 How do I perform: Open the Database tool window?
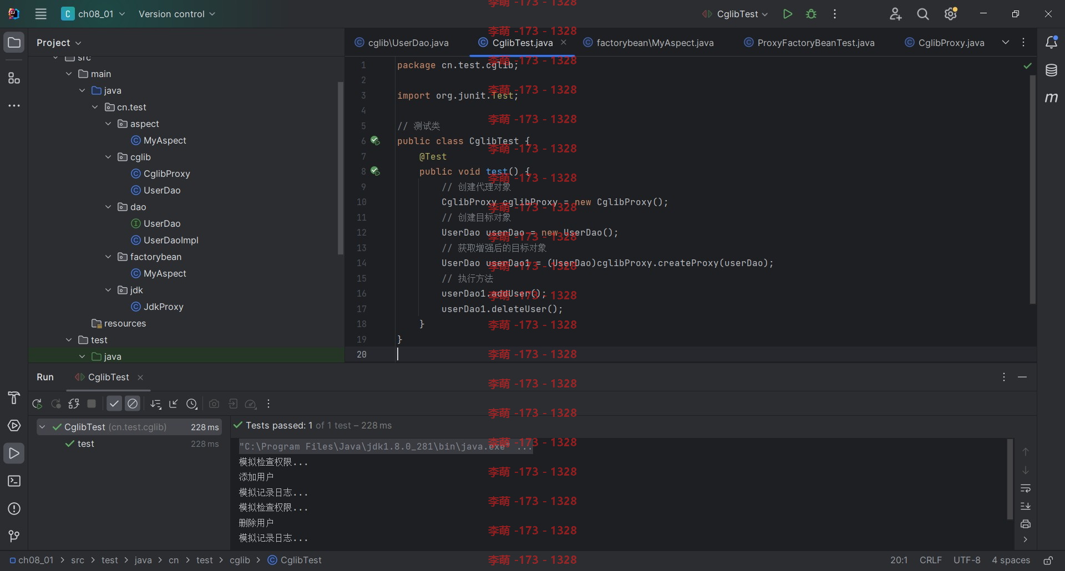(x=1051, y=70)
